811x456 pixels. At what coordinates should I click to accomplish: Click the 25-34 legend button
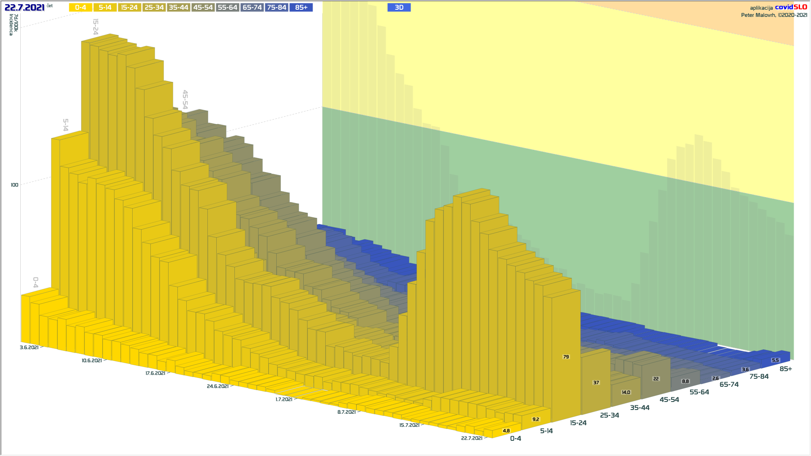click(154, 8)
